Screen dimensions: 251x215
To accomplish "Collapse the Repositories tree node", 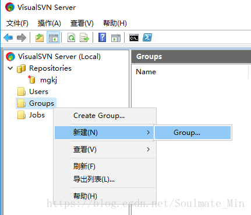I will pos(10,68).
